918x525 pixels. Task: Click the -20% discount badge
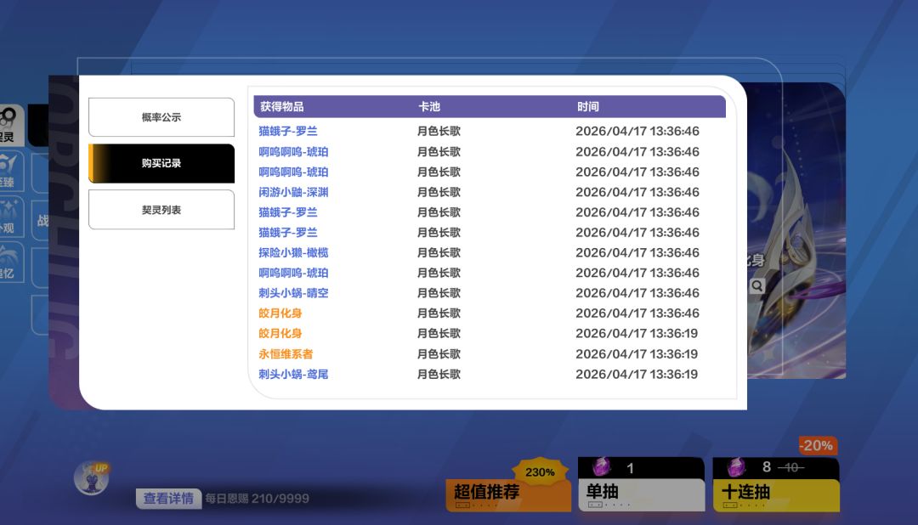coord(818,445)
